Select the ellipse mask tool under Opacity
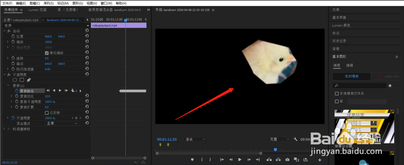The width and height of the screenshot is (404, 165). [15, 80]
